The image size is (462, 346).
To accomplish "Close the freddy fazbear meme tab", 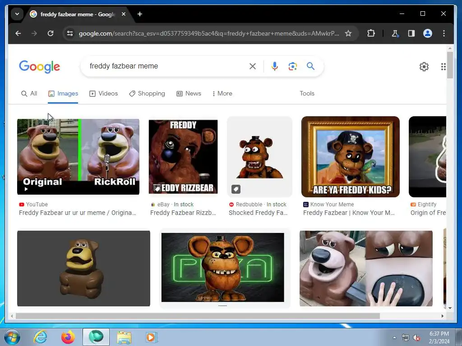I will 124,14.
